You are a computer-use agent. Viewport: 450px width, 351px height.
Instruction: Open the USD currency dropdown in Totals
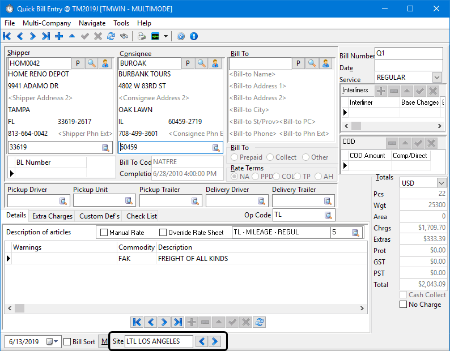(441, 183)
